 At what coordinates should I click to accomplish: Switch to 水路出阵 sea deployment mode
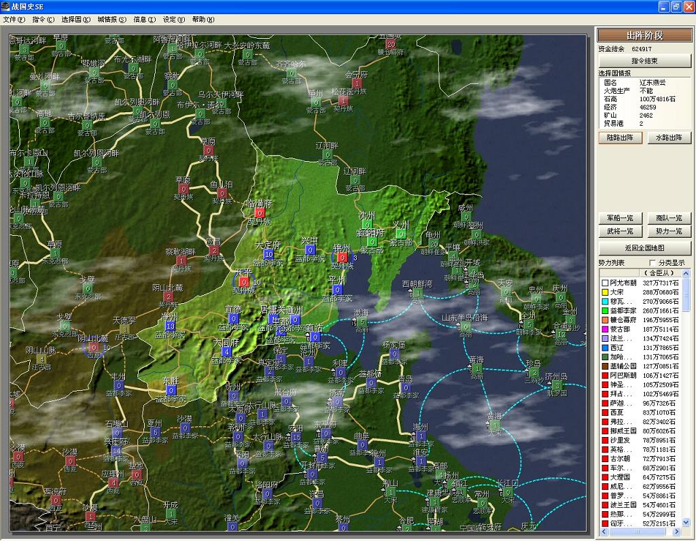click(669, 137)
